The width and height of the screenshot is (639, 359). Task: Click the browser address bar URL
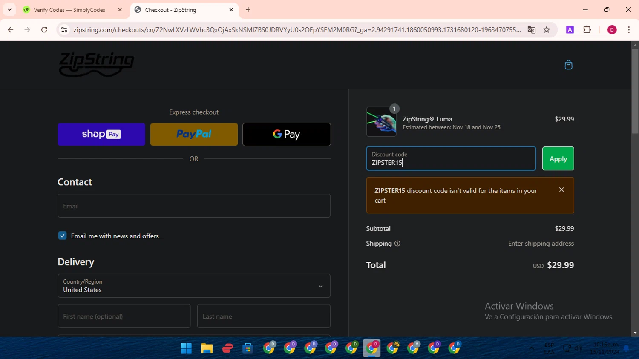pos(297,30)
